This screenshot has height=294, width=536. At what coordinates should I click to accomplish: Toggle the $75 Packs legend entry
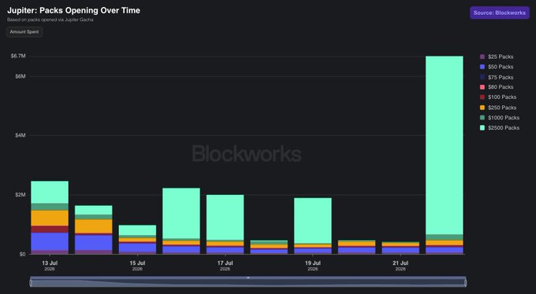click(x=497, y=77)
